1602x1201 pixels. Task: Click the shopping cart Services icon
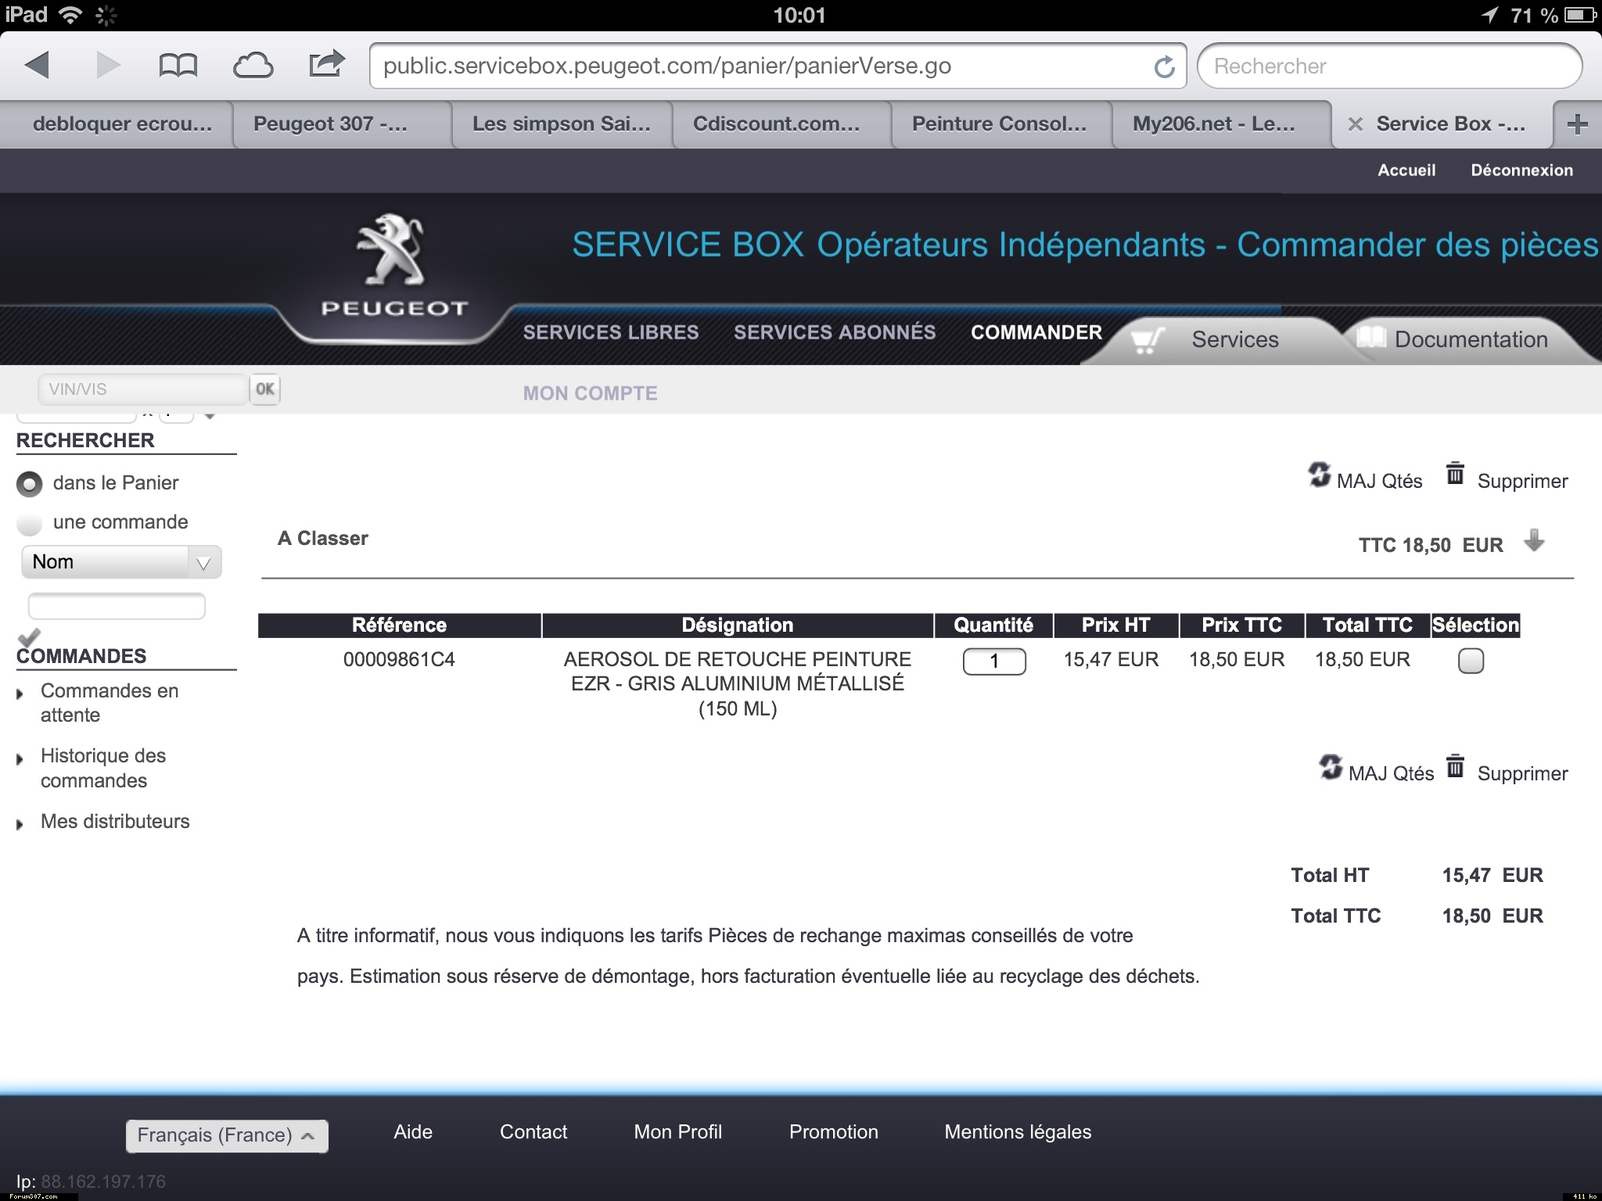coord(1147,341)
